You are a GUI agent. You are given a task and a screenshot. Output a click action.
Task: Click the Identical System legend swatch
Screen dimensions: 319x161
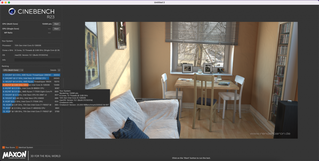click(x=17, y=147)
